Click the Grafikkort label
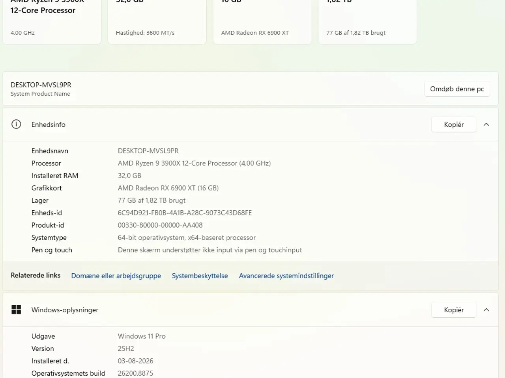The height and width of the screenshot is (378, 505). coord(47,188)
